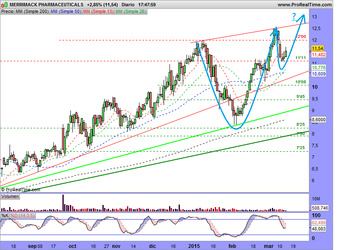Click the 13 tick on the price axis

pos(314,17)
